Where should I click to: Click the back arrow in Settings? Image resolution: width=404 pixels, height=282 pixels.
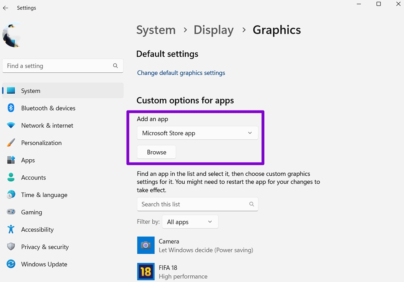pyautogui.click(x=5, y=8)
